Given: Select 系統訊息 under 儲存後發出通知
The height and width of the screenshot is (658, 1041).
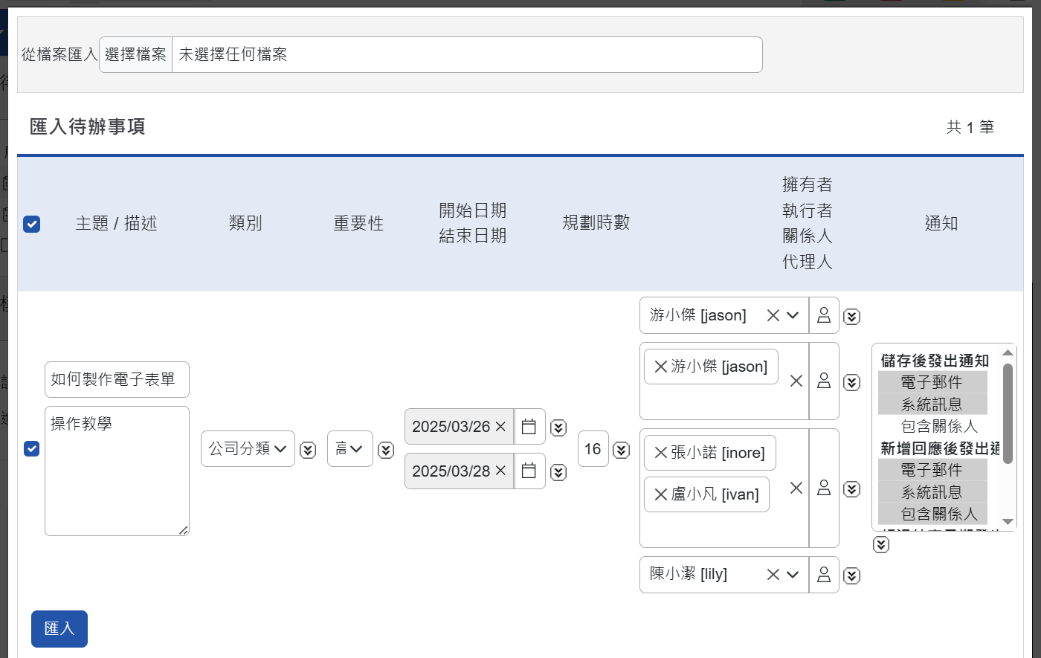Looking at the screenshot, I should (x=932, y=404).
